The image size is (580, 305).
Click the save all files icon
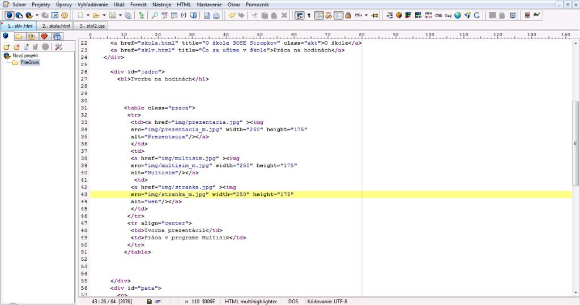click(128, 15)
